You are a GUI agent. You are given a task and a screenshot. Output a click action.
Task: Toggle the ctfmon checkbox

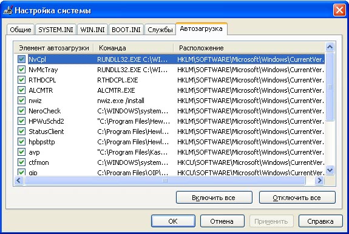[x=21, y=162]
